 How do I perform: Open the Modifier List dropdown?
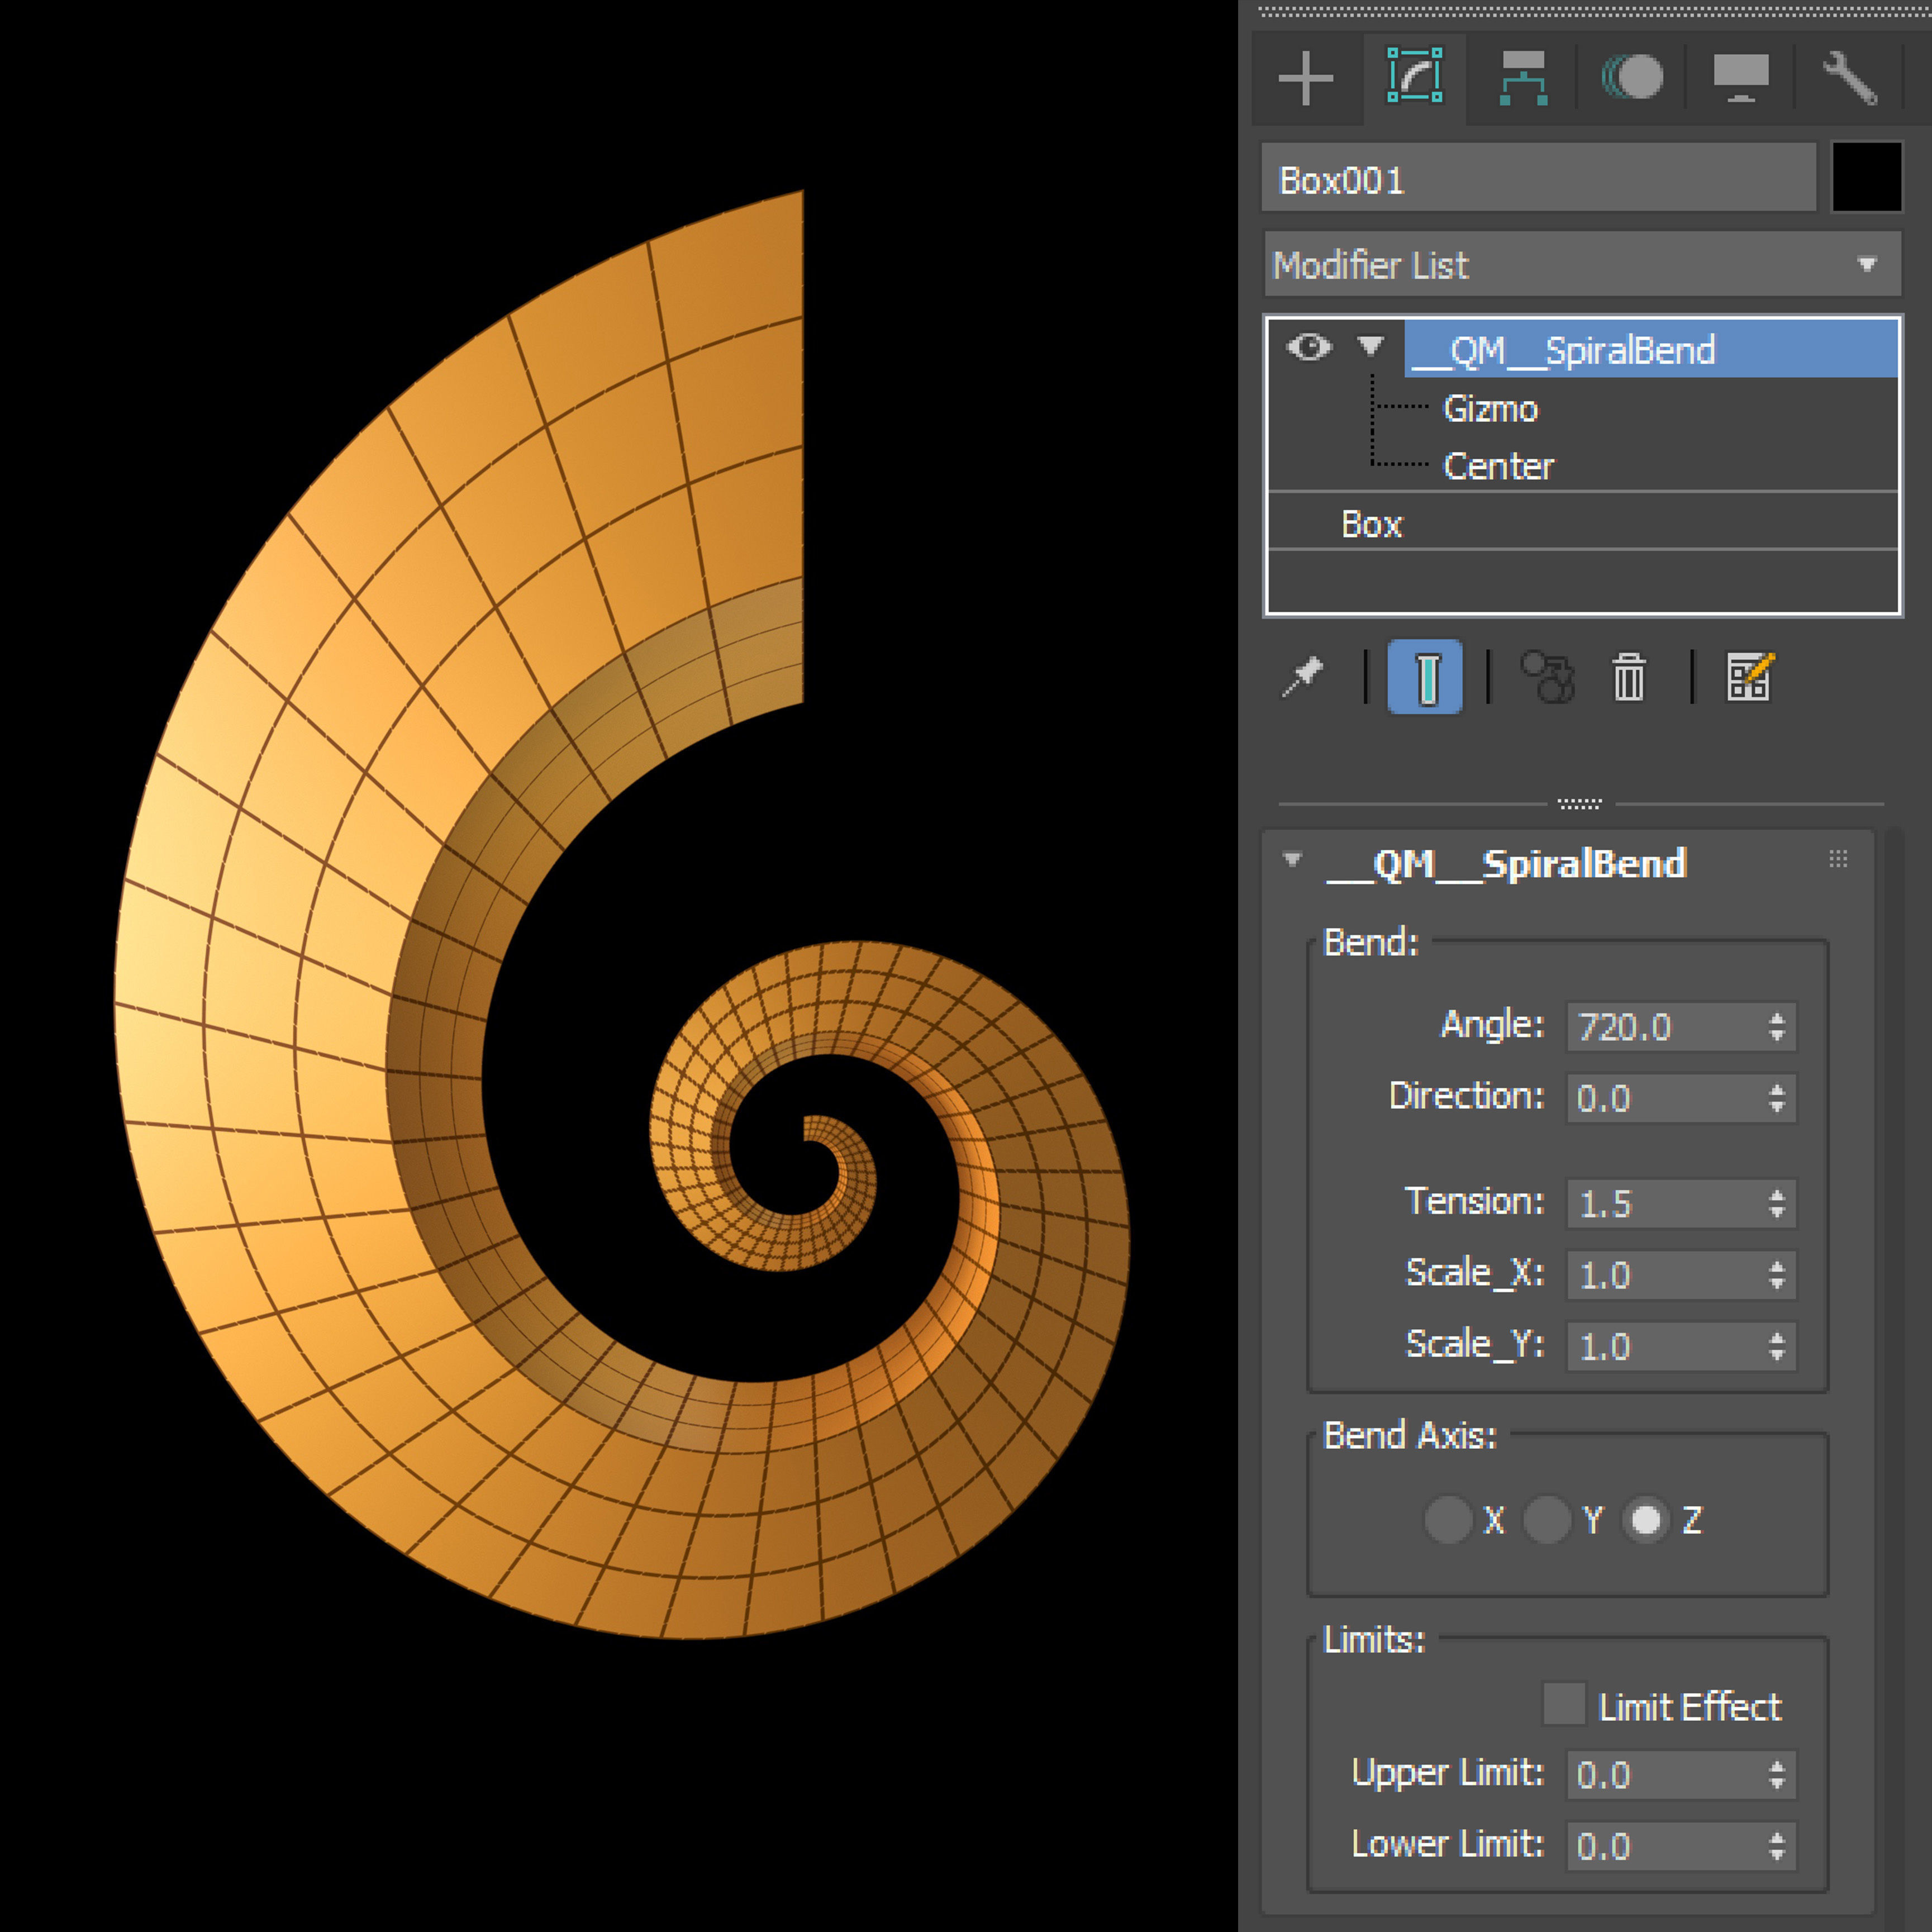click(1583, 265)
